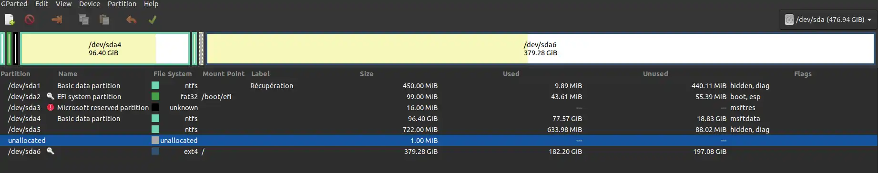Click the New partition toolbar icon
The height and width of the screenshot is (173, 878).
coord(10,20)
